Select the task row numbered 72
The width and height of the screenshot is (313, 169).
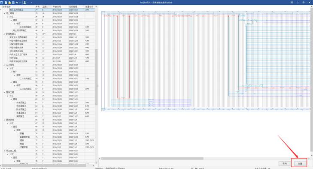(49, 140)
